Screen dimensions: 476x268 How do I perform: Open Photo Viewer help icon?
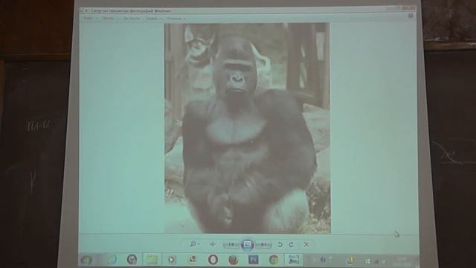(411, 16)
